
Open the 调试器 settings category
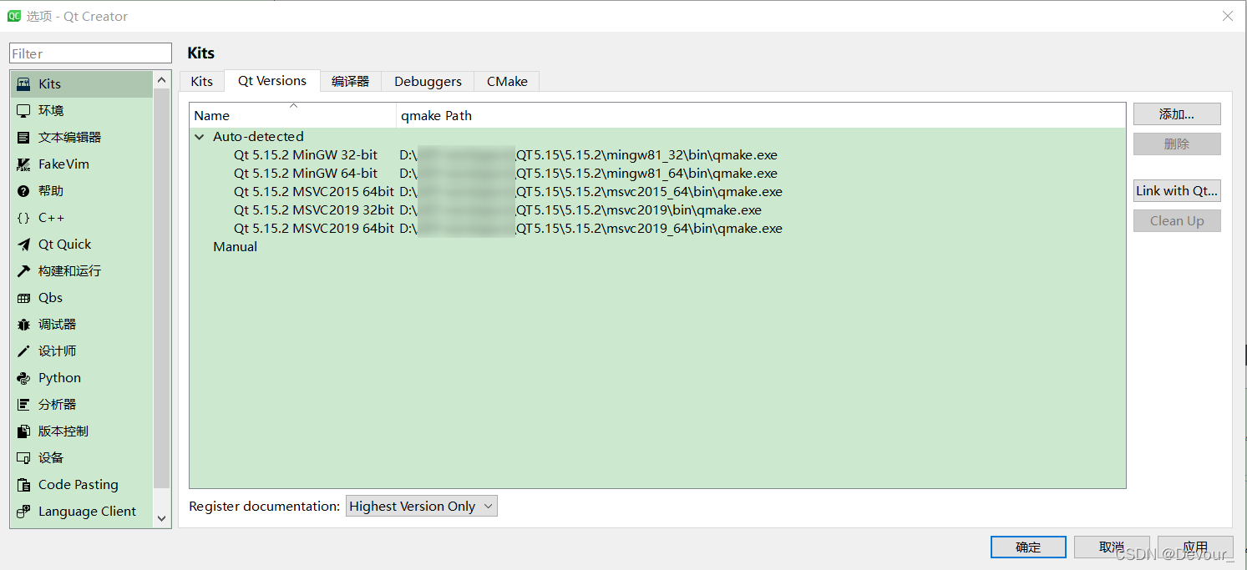(x=82, y=325)
